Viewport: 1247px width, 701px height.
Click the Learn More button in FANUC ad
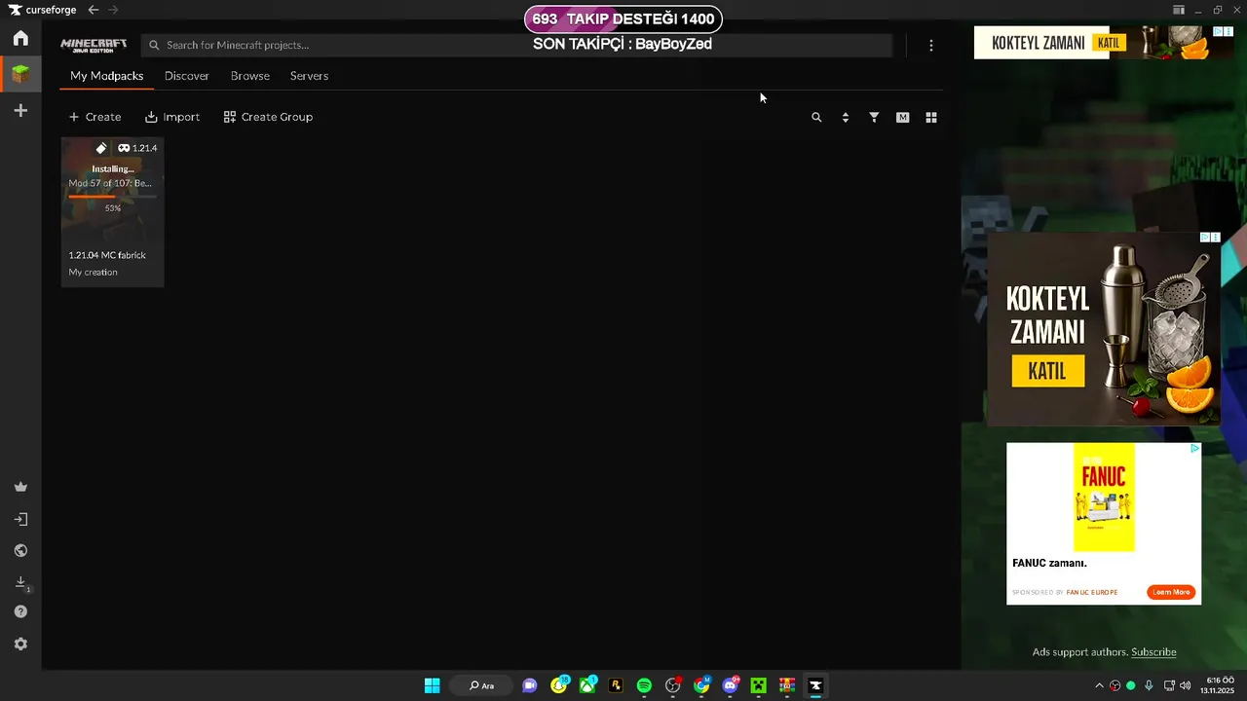coord(1171,592)
